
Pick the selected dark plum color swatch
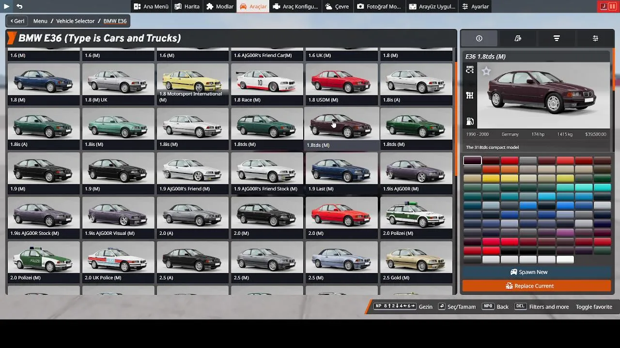pos(472,160)
